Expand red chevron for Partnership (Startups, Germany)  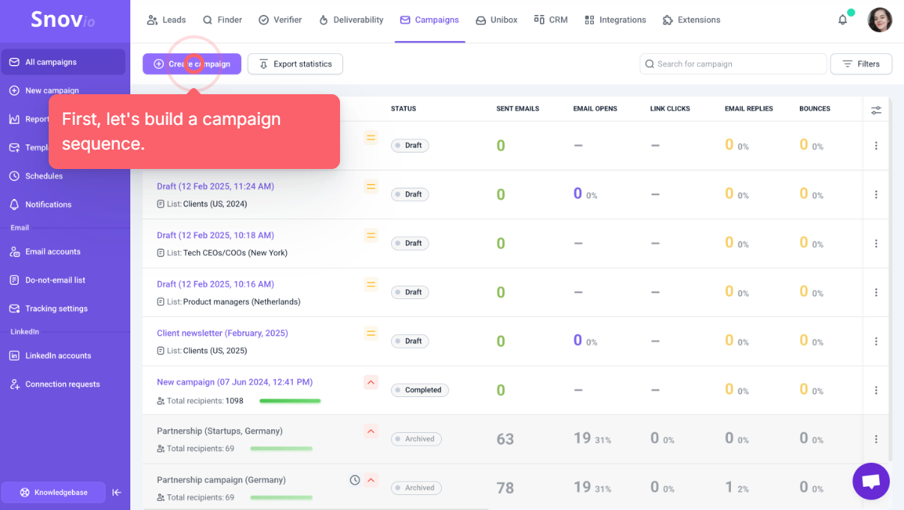[371, 431]
